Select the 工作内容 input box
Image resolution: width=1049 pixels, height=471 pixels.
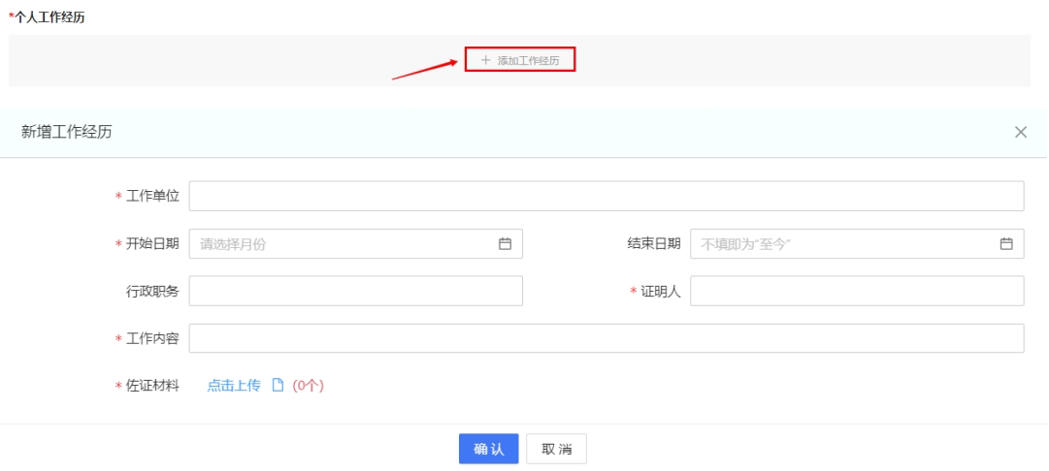(606, 338)
